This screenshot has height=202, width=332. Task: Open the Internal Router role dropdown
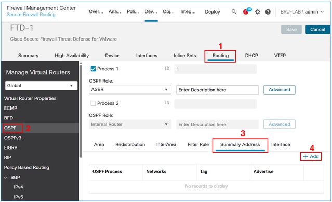click(130, 124)
